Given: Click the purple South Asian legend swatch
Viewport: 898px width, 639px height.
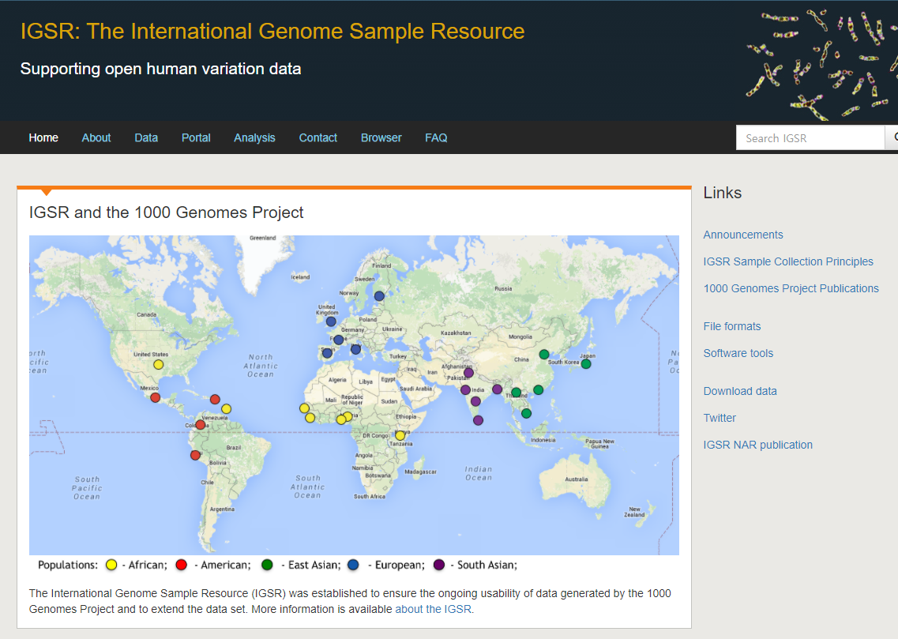Looking at the screenshot, I should 439,565.
